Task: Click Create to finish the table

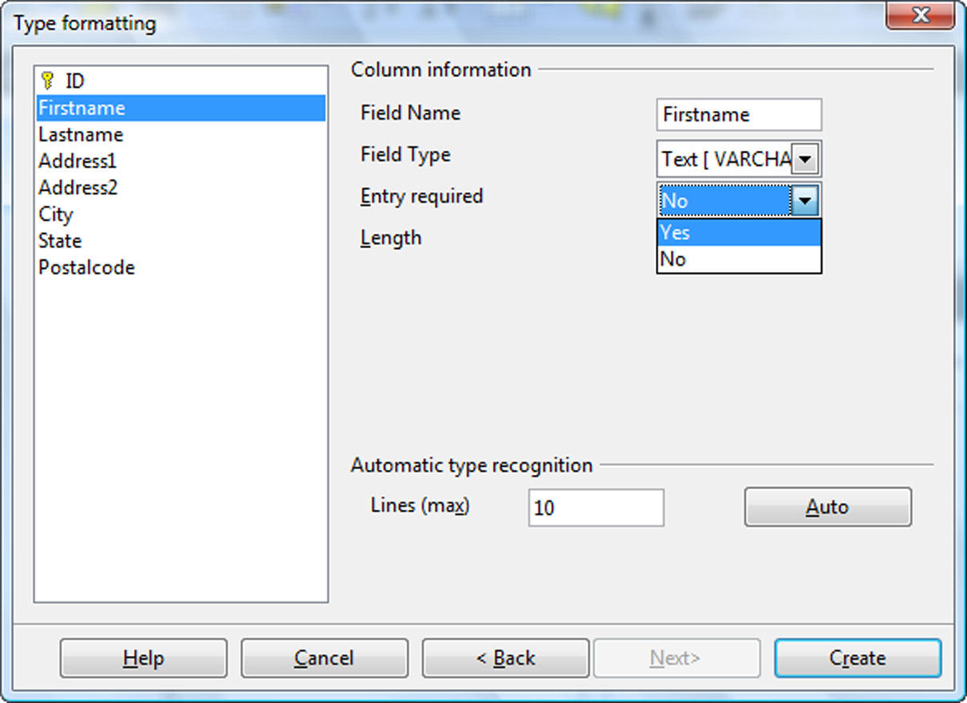Action: pyautogui.click(x=858, y=658)
